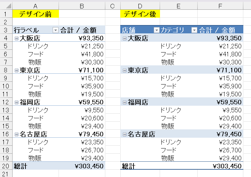The height and width of the screenshot is (177, 251).
Task: Open the 店舗 filter dropdown
Action: [157, 30]
